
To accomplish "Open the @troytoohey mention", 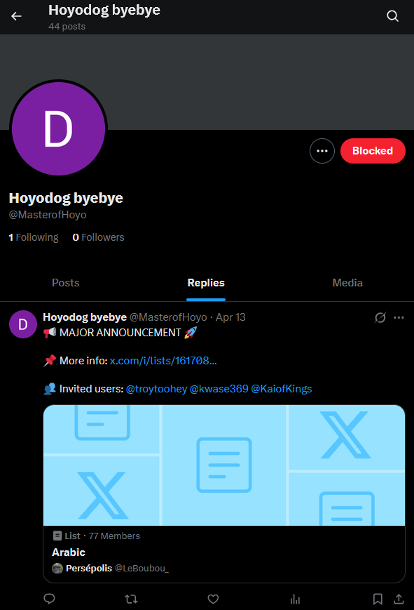I will 156,389.
